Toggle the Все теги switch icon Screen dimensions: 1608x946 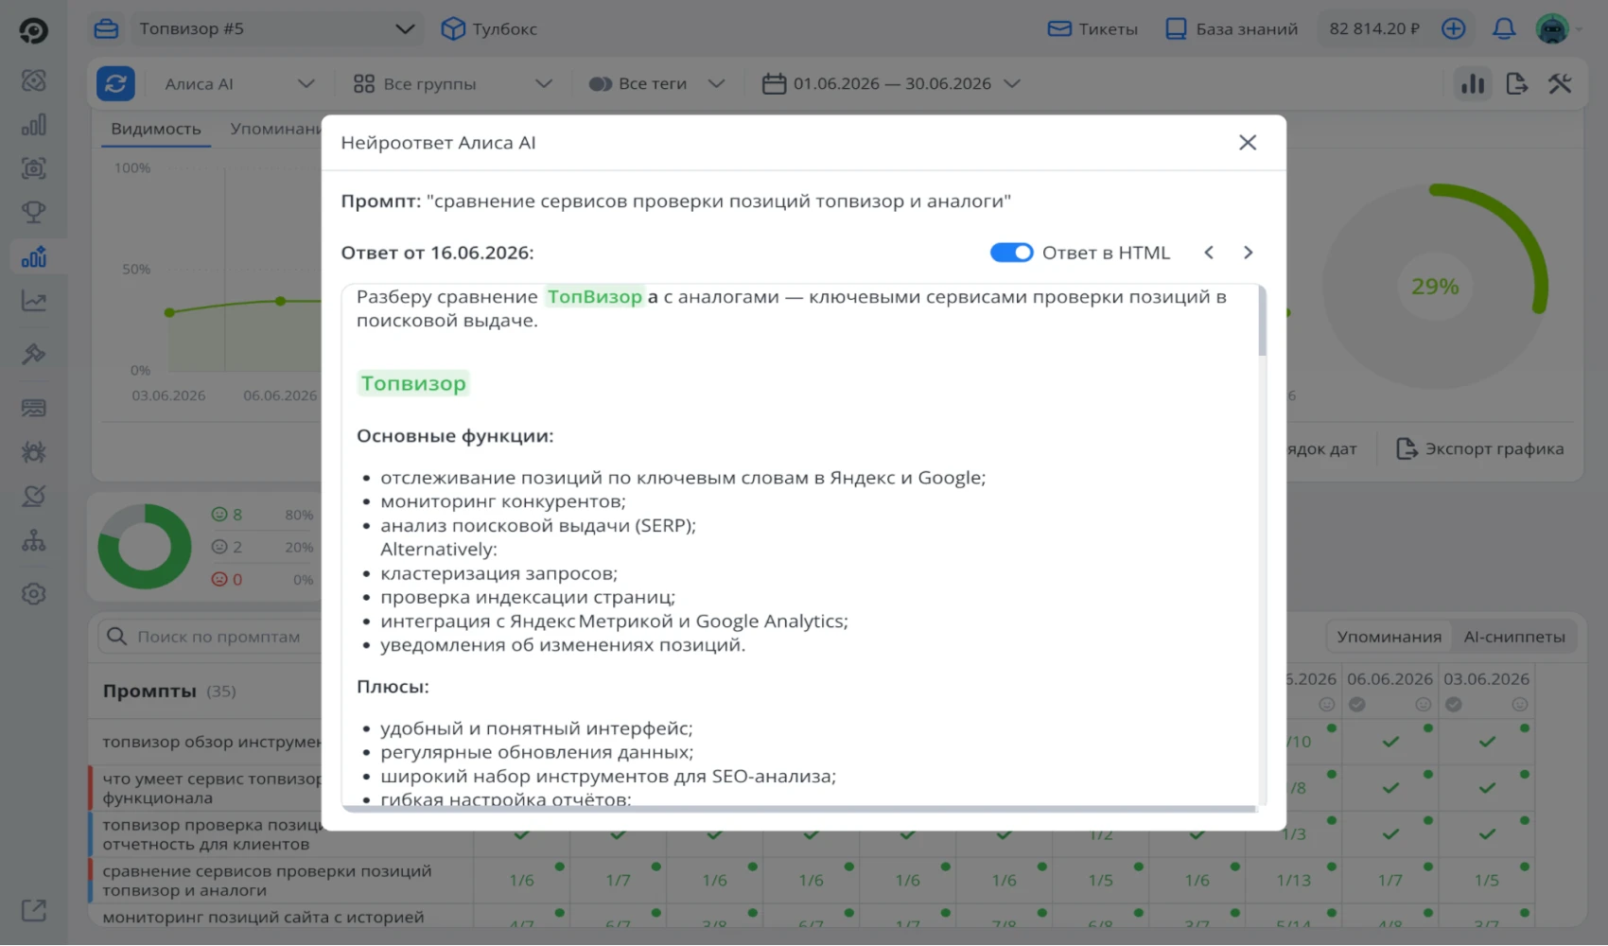click(601, 83)
